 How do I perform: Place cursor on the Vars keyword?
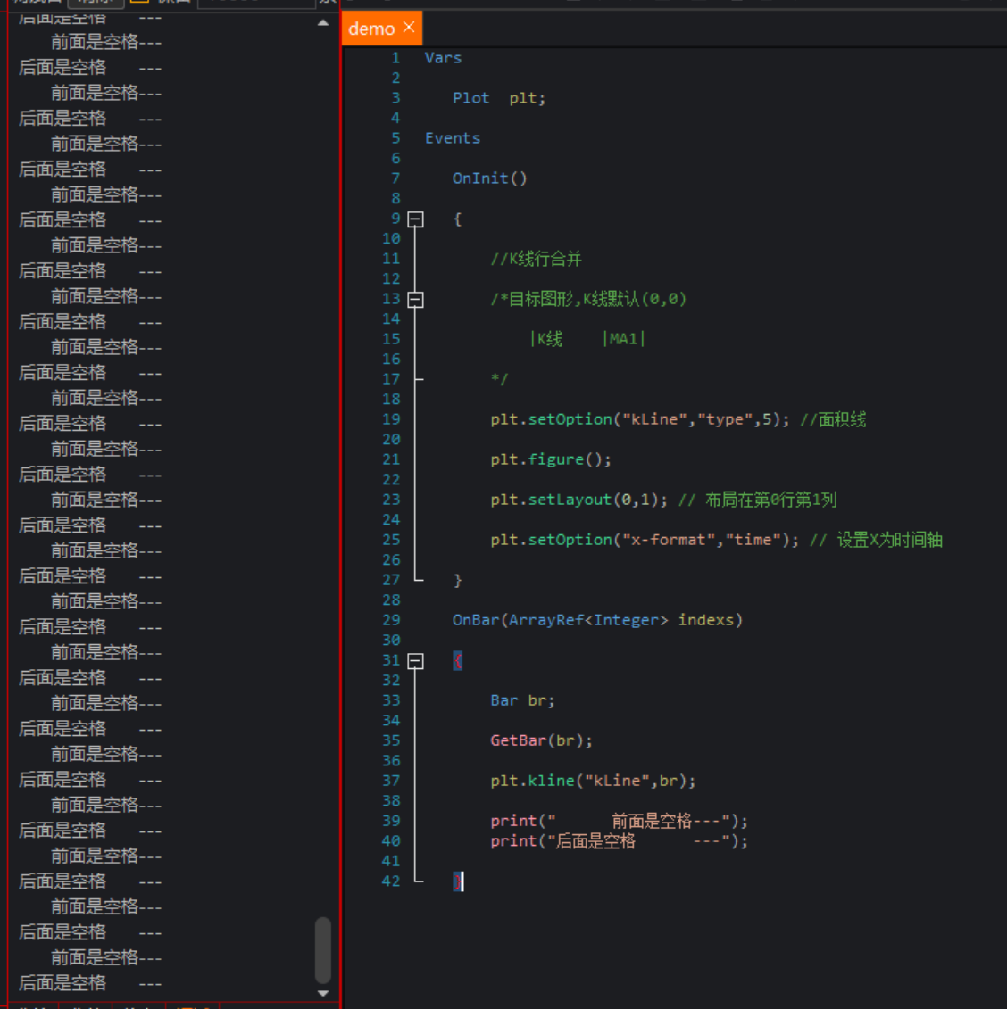click(x=443, y=58)
